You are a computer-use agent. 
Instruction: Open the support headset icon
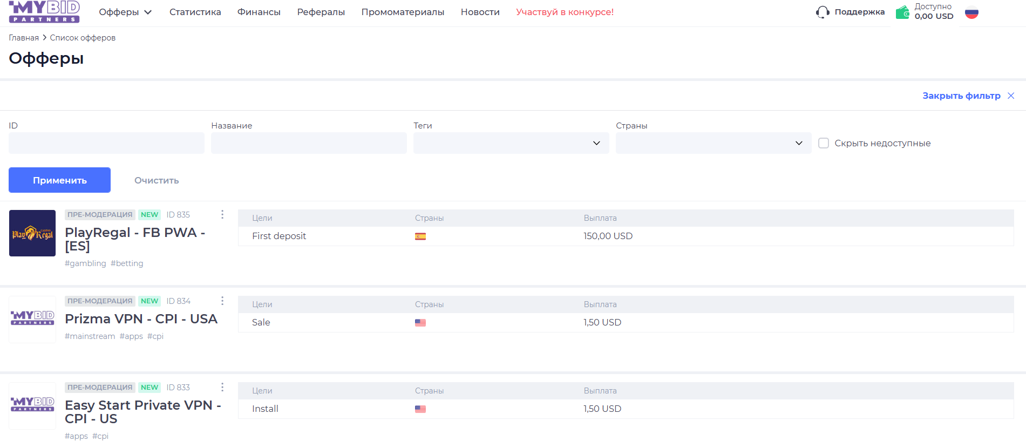823,12
